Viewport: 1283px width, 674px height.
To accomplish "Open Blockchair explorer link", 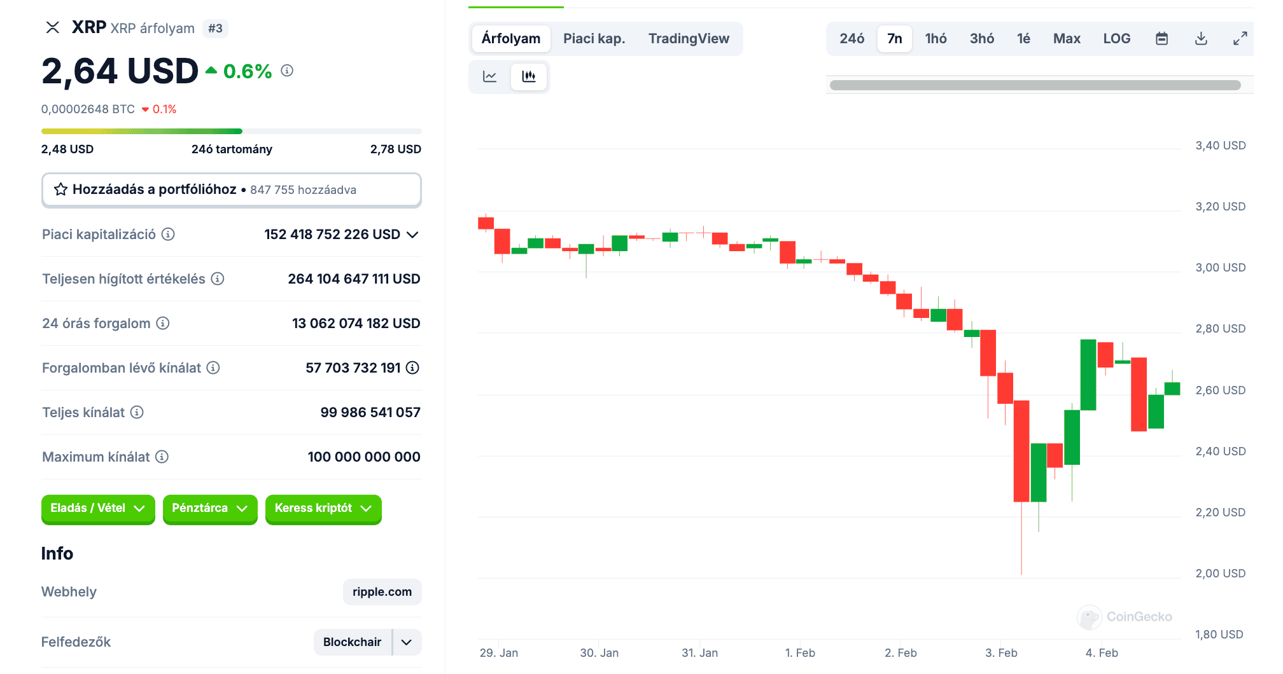I will tap(352, 642).
